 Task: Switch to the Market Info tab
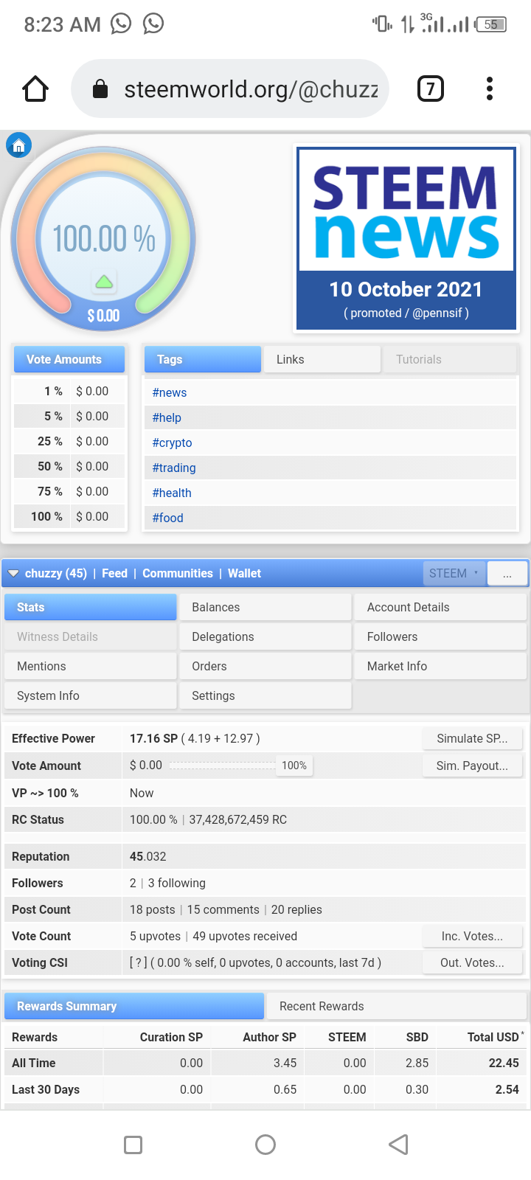440,666
